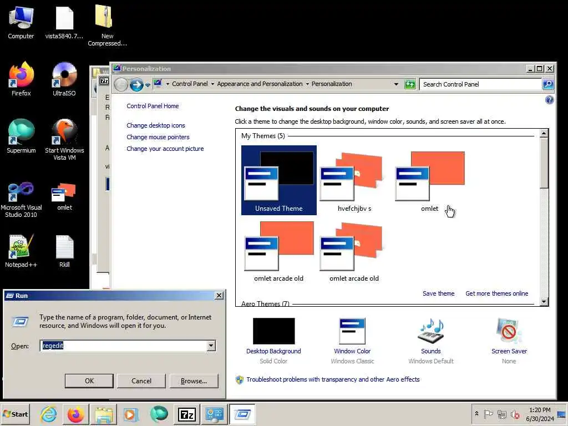Image resolution: width=568 pixels, height=426 pixels.
Task: Click Get more themes online link
Action: pyautogui.click(x=496, y=293)
